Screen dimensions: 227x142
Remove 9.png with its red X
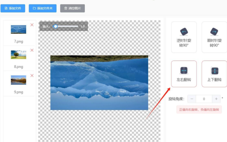(x=32, y=76)
